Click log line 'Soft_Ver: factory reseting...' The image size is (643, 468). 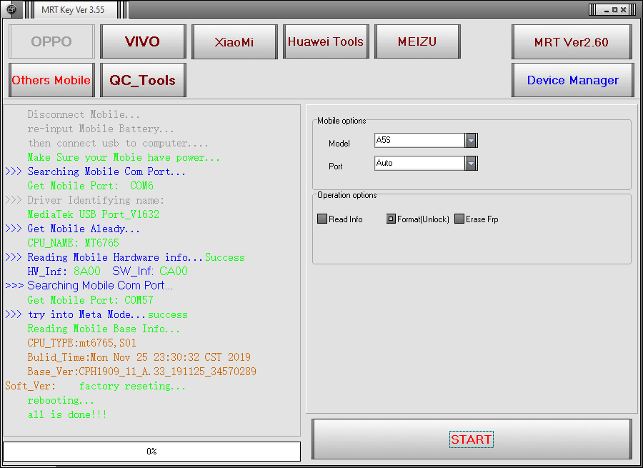tap(95, 386)
